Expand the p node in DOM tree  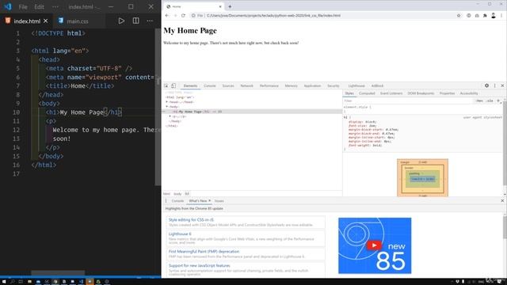[x=170, y=116]
